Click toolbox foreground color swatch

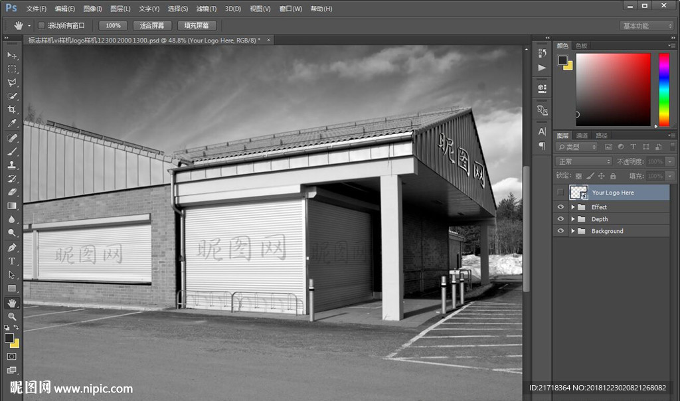tap(9, 338)
